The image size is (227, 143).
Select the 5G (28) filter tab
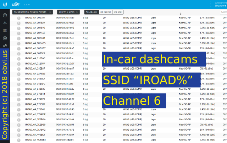[x=118, y=12]
